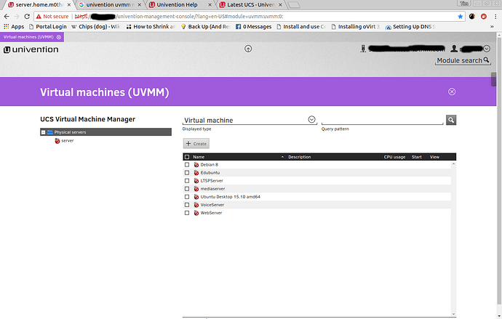Click the browser address bar URL
The height and width of the screenshot is (319, 502).
click(x=179, y=16)
